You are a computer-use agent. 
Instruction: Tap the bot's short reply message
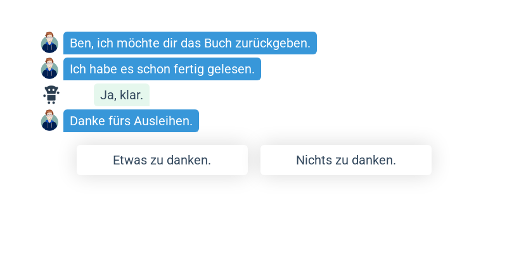(x=121, y=95)
